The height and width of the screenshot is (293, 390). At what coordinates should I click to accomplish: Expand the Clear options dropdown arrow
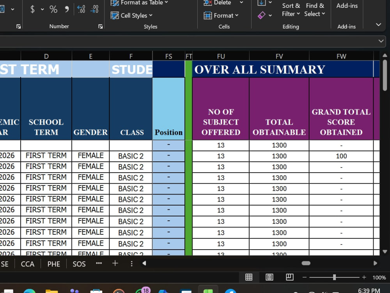coord(270,16)
